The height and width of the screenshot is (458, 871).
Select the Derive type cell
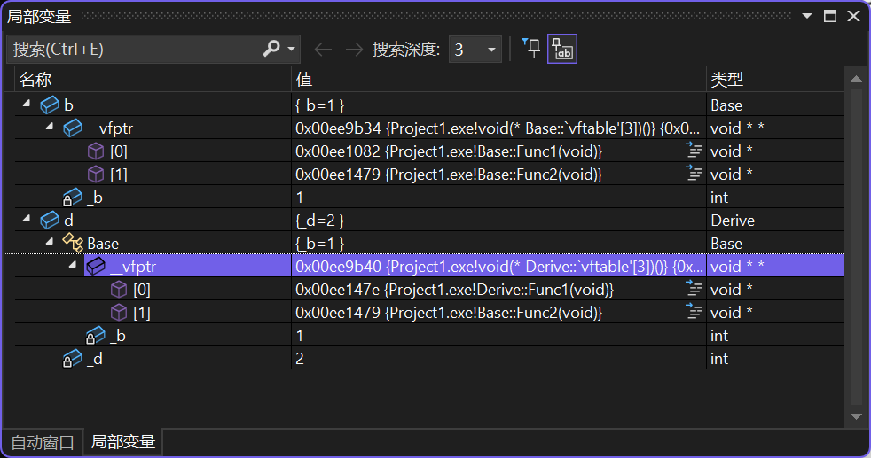point(733,221)
